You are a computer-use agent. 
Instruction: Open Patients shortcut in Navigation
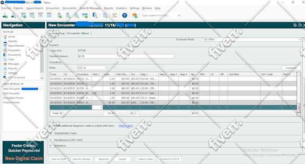tap(13, 41)
